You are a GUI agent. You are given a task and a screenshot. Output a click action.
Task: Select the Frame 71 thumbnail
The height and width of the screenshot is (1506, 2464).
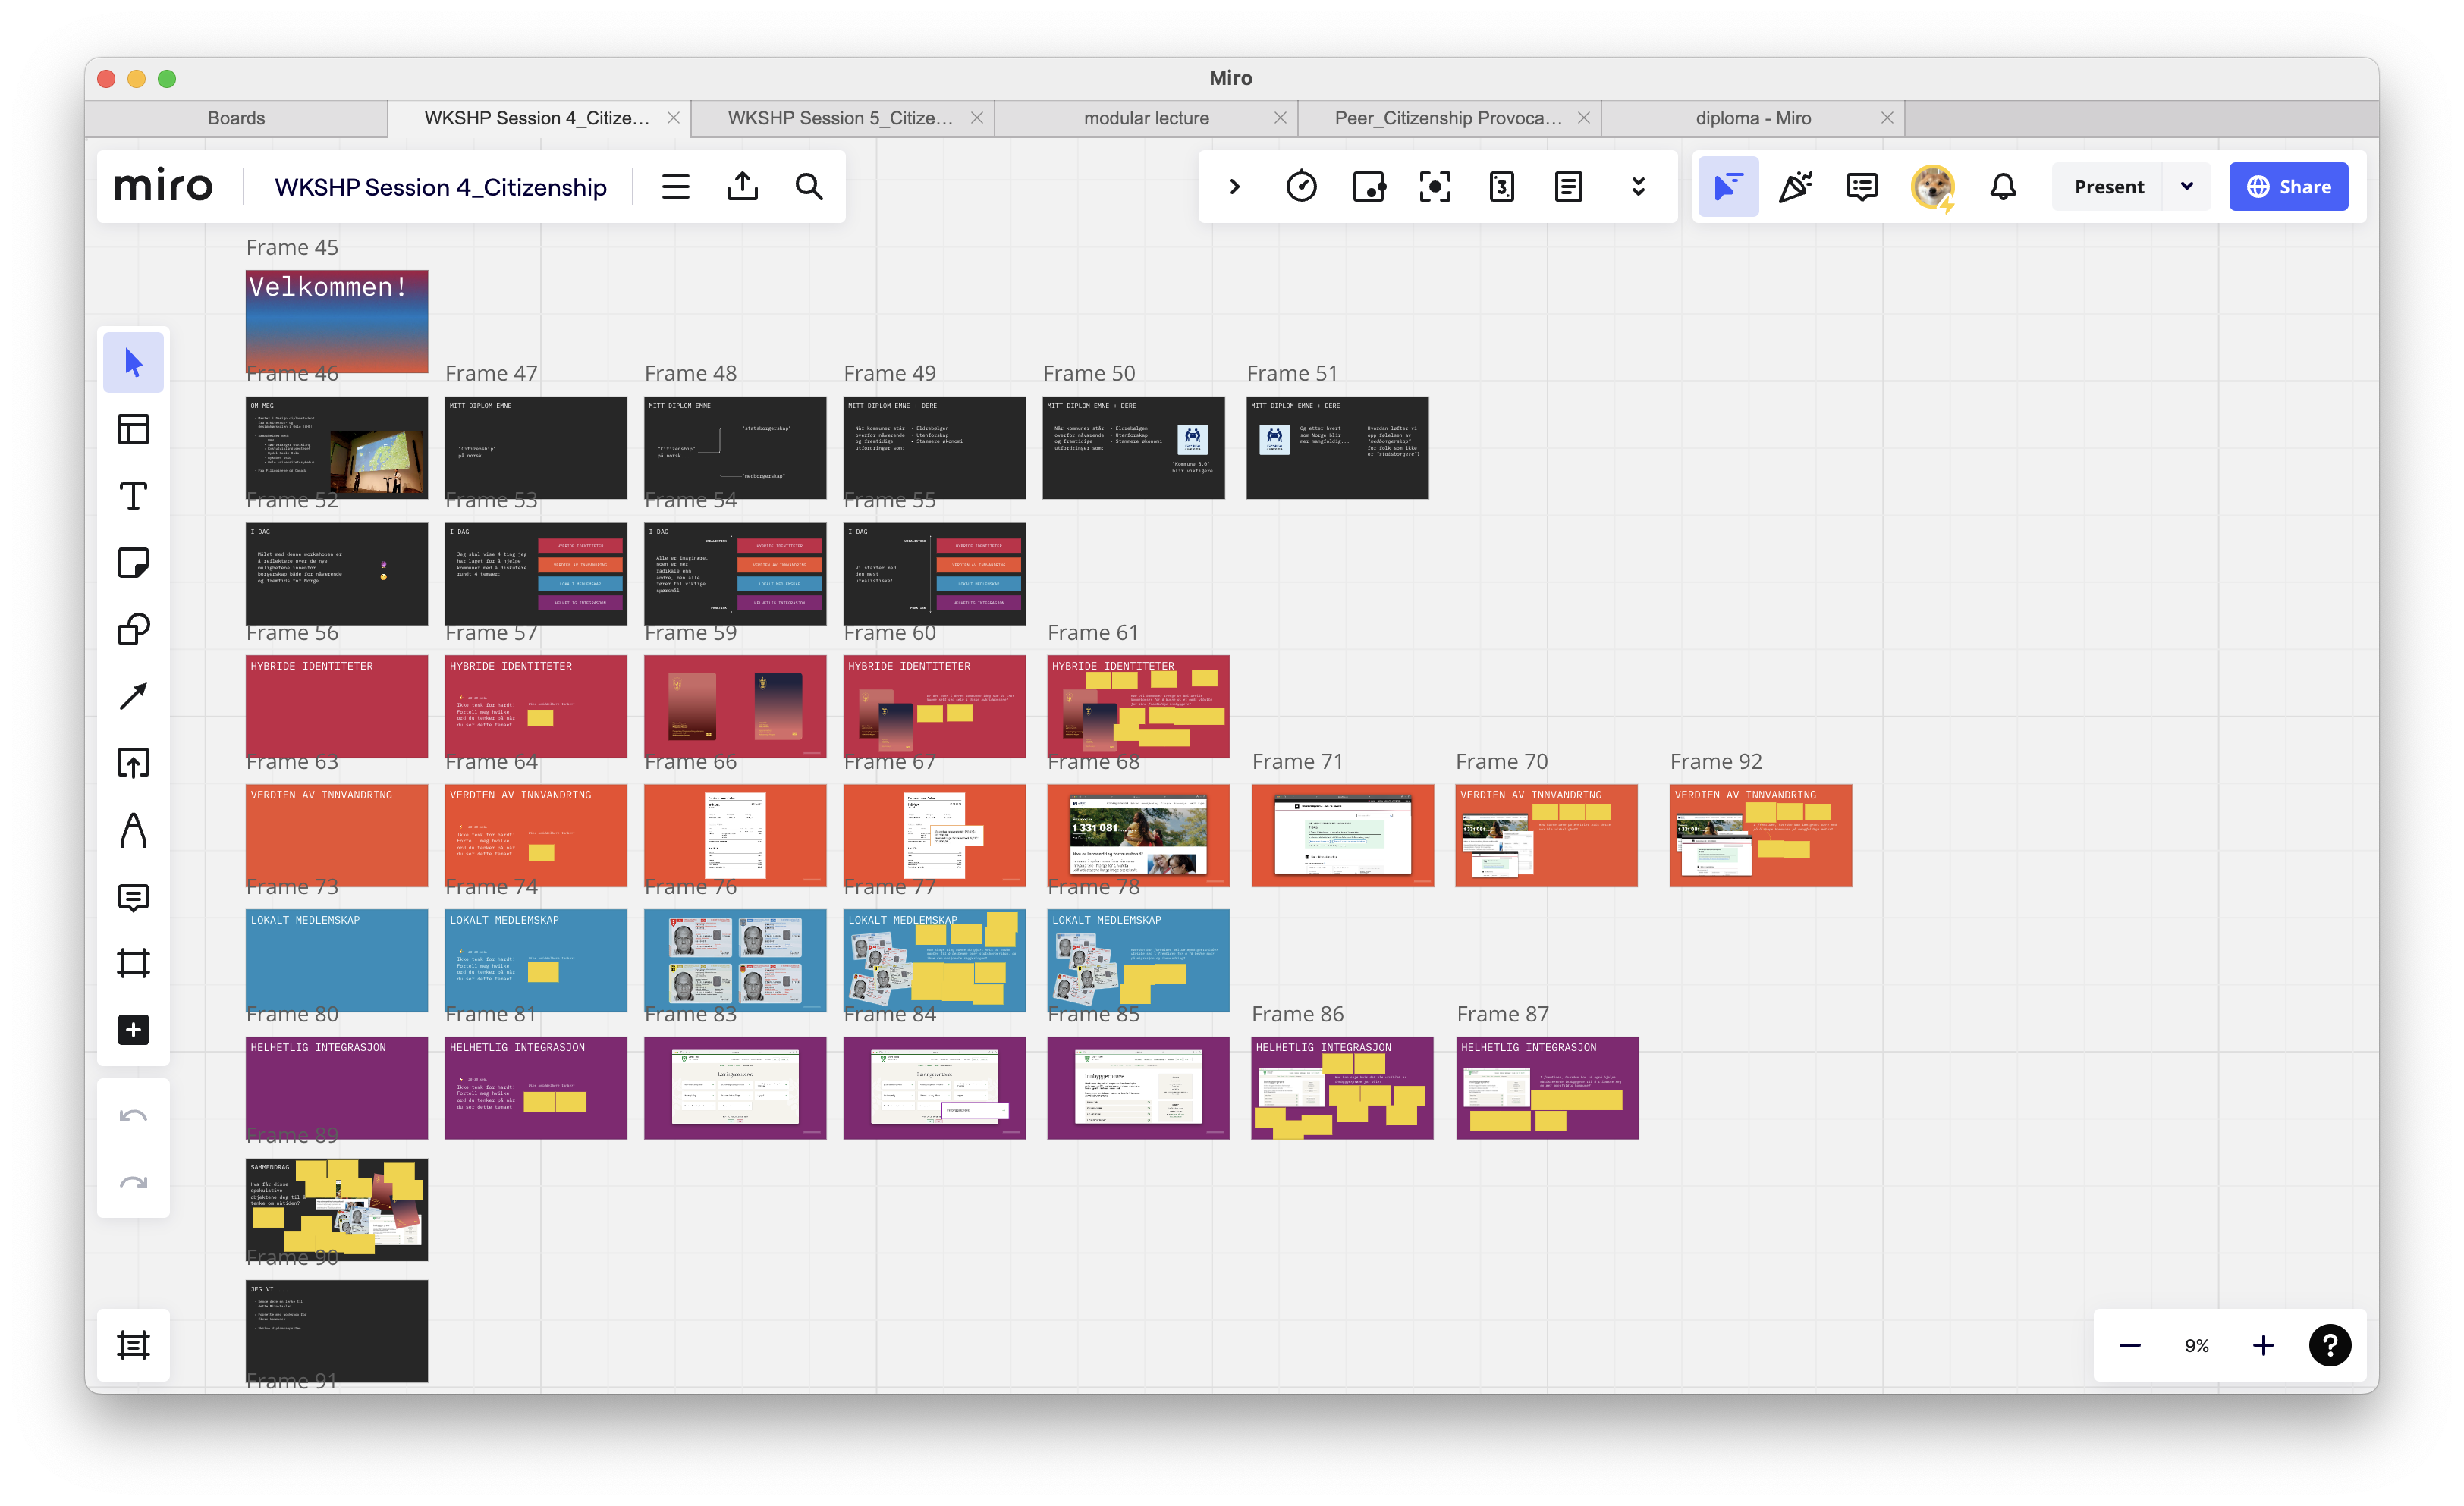click(1342, 836)
